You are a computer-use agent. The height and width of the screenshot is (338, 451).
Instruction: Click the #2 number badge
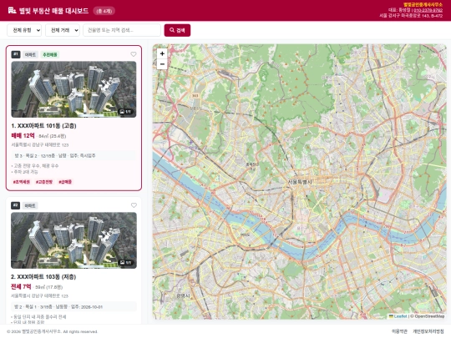tap(16, 205)
